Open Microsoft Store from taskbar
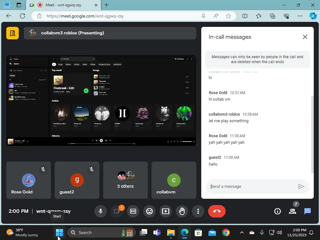This screenshot has width=320, height=240. point(198,232)
